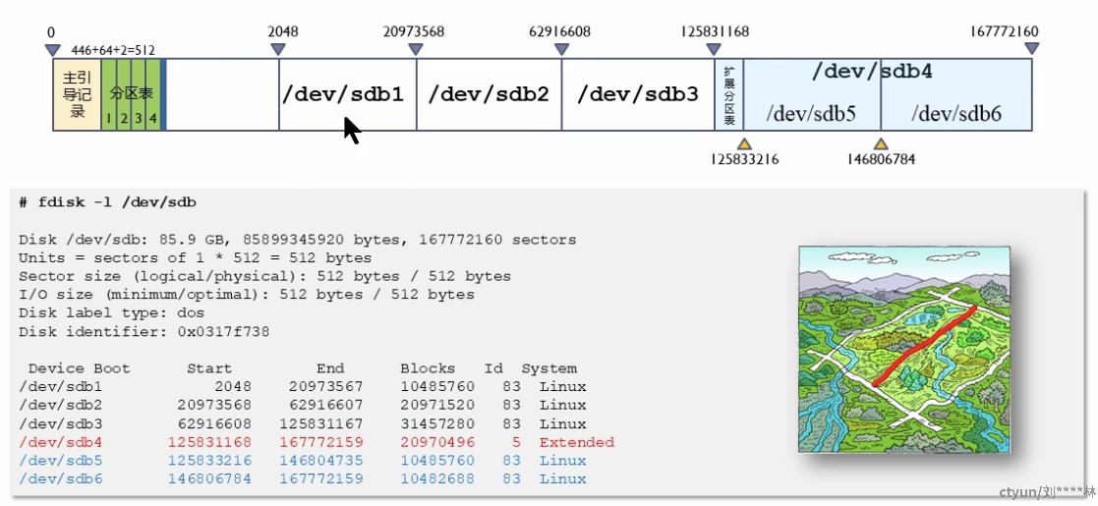Click the orange triangle above 125833216

[744, 143]
